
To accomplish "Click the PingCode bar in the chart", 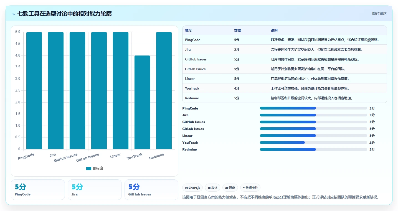I will point(34,91).
